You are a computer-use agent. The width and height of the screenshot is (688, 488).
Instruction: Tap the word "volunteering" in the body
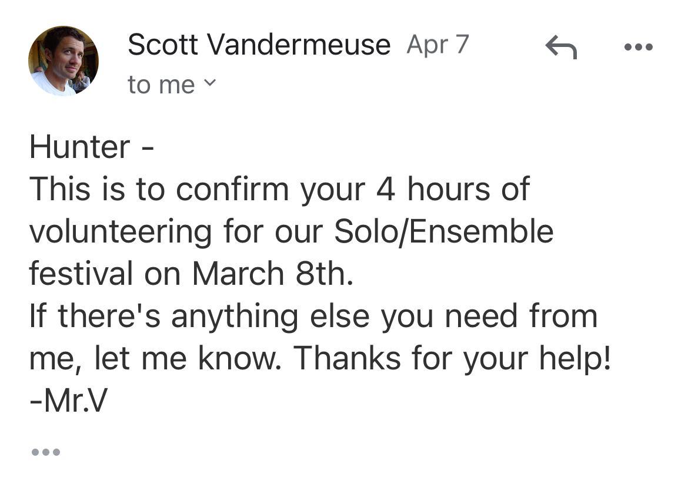pyautogui.click(x=120, y=231)
